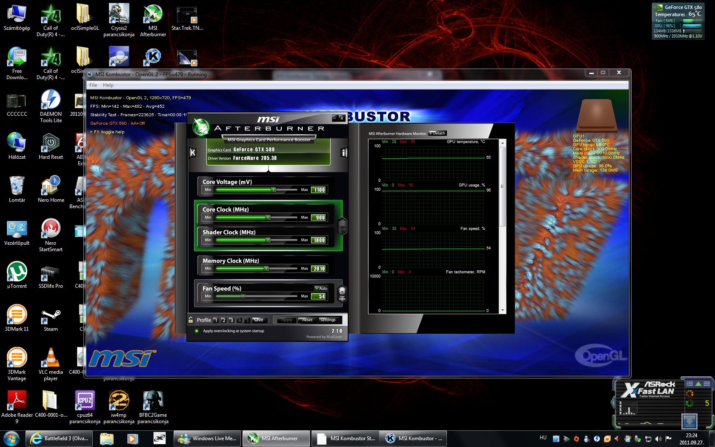The image size is (715, 447).
Task: Open the Hard Reset desktop shortcut
Action: pyautogui.click(x=51, y=146)
